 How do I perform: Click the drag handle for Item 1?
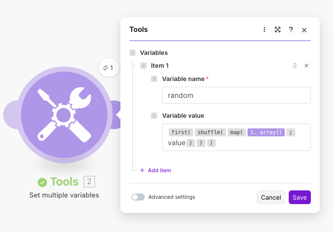(295, 66)
